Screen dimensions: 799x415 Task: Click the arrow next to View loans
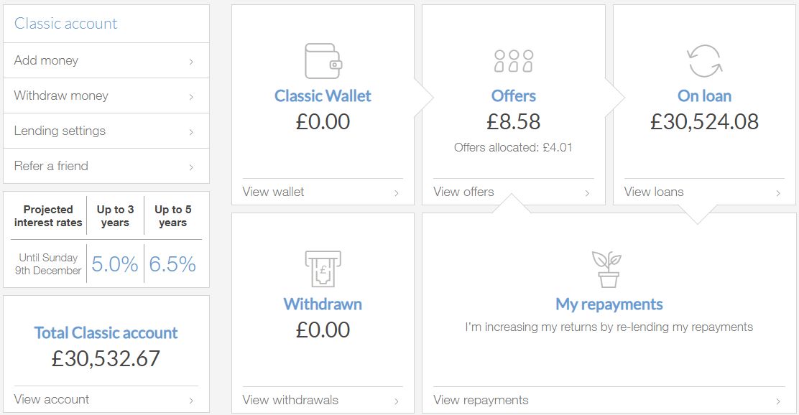tap(777, 193)
